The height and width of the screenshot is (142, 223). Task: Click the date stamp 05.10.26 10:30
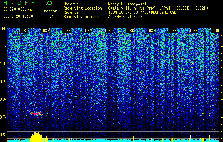point(18,16)
